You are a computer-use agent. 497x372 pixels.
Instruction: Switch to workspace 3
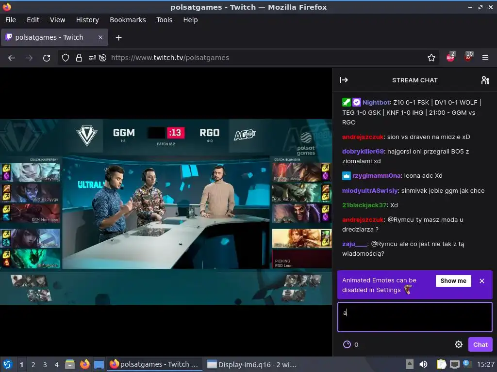click(x=45, y=365)
